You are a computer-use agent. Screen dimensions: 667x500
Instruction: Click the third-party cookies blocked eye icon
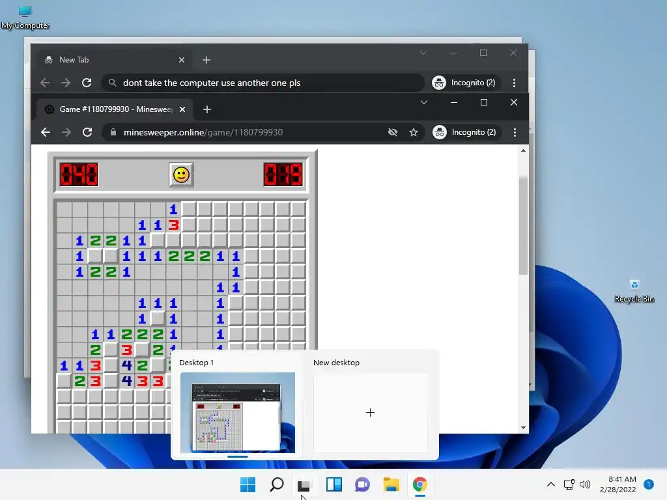pyautogui.click(x=393, y=132)
